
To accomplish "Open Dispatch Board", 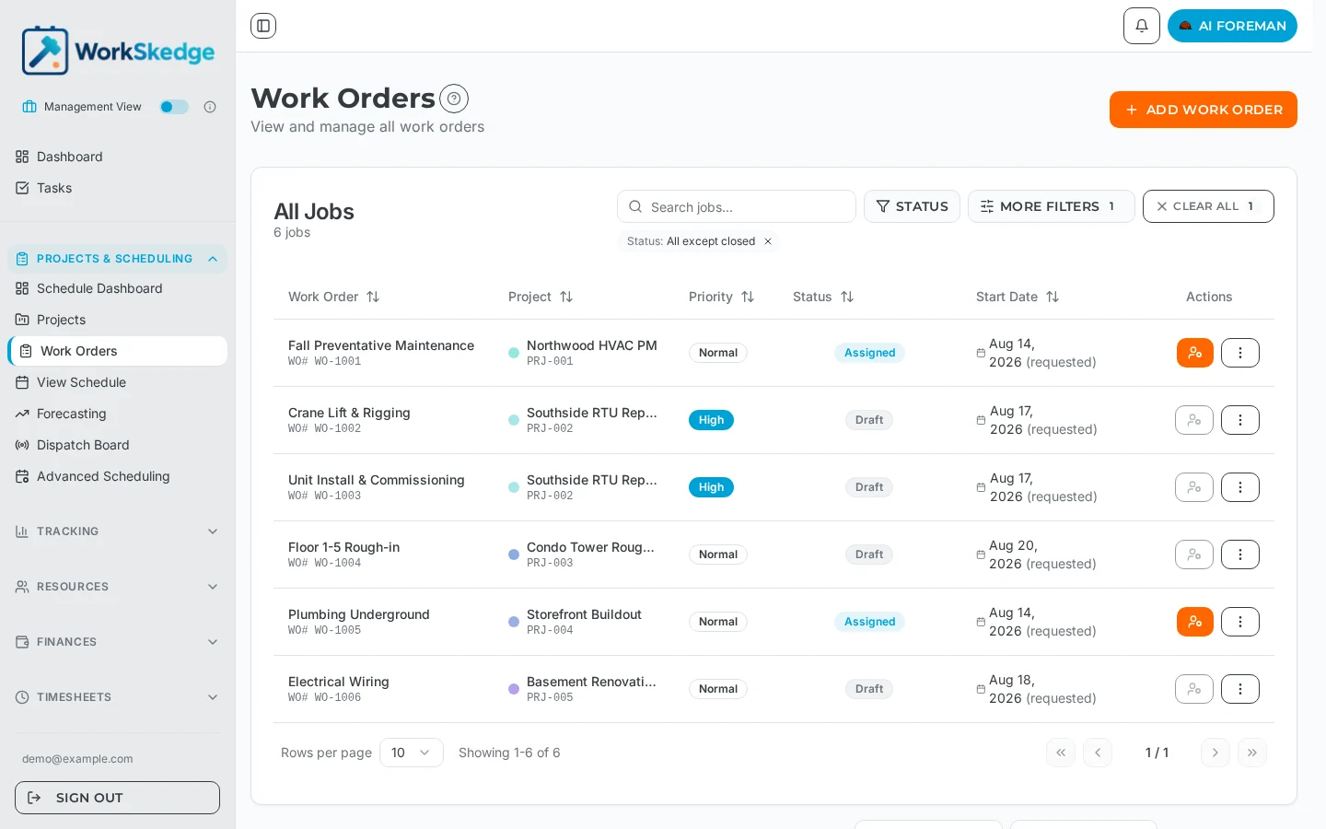I will (x=117, y=445).
